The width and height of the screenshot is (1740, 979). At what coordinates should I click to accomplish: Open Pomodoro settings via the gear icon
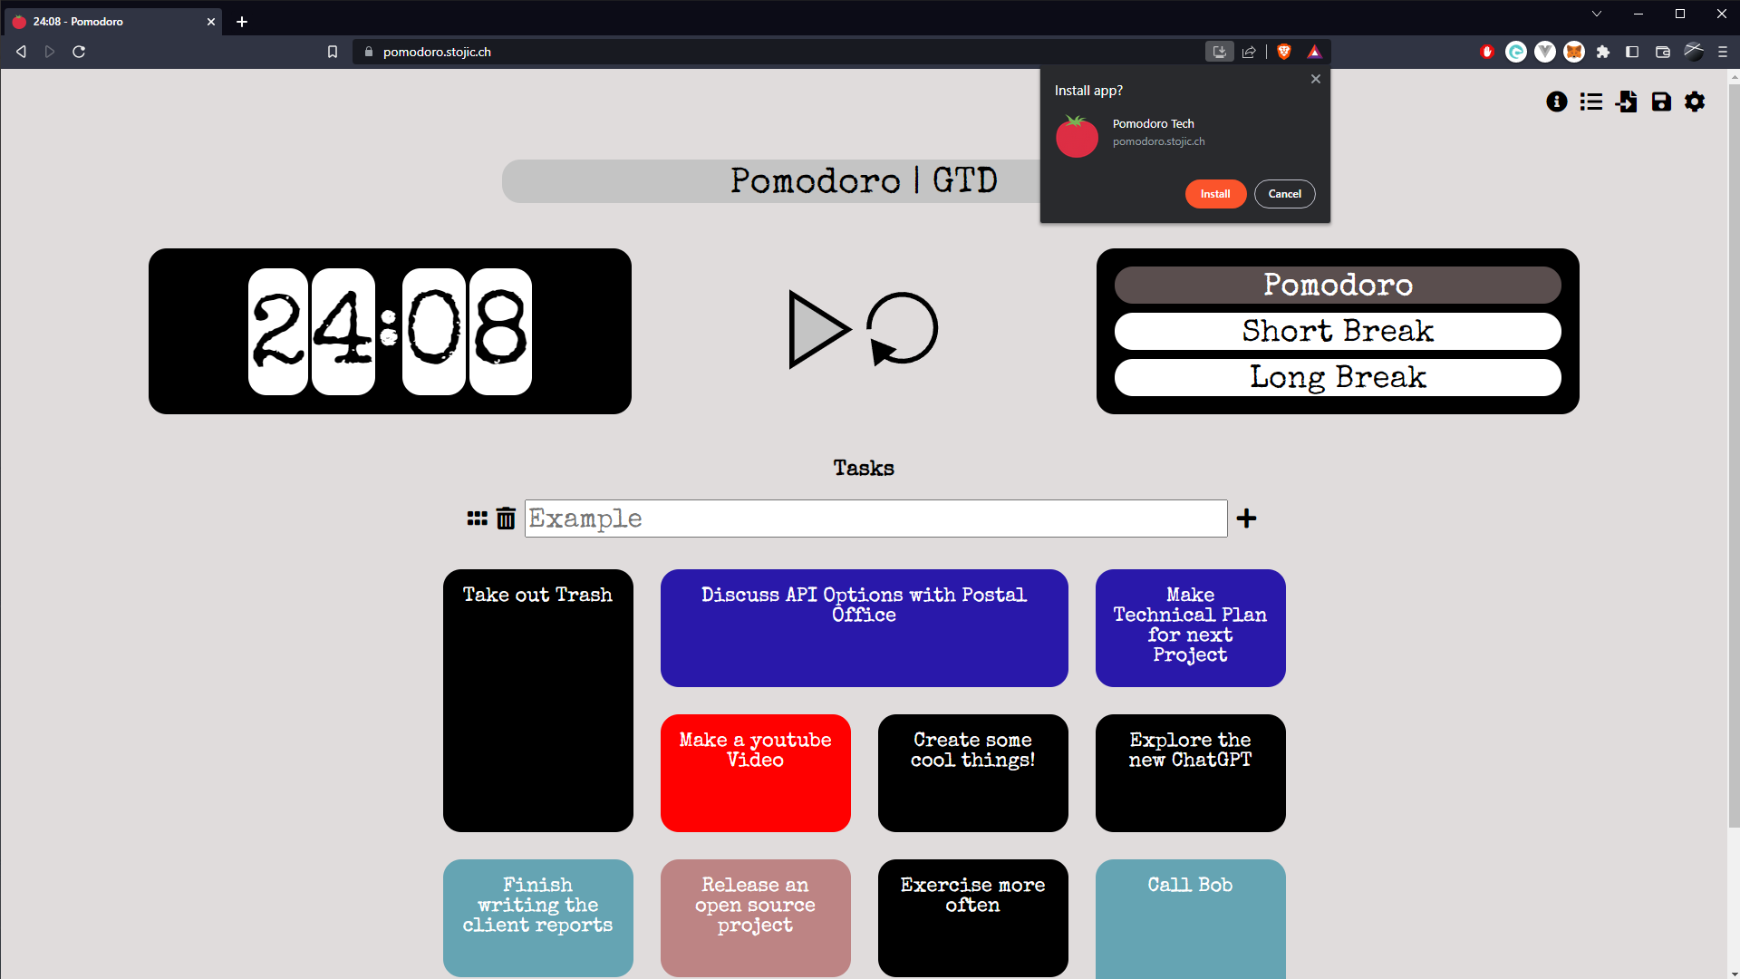pyautogui.click(x=1695, y=102)
